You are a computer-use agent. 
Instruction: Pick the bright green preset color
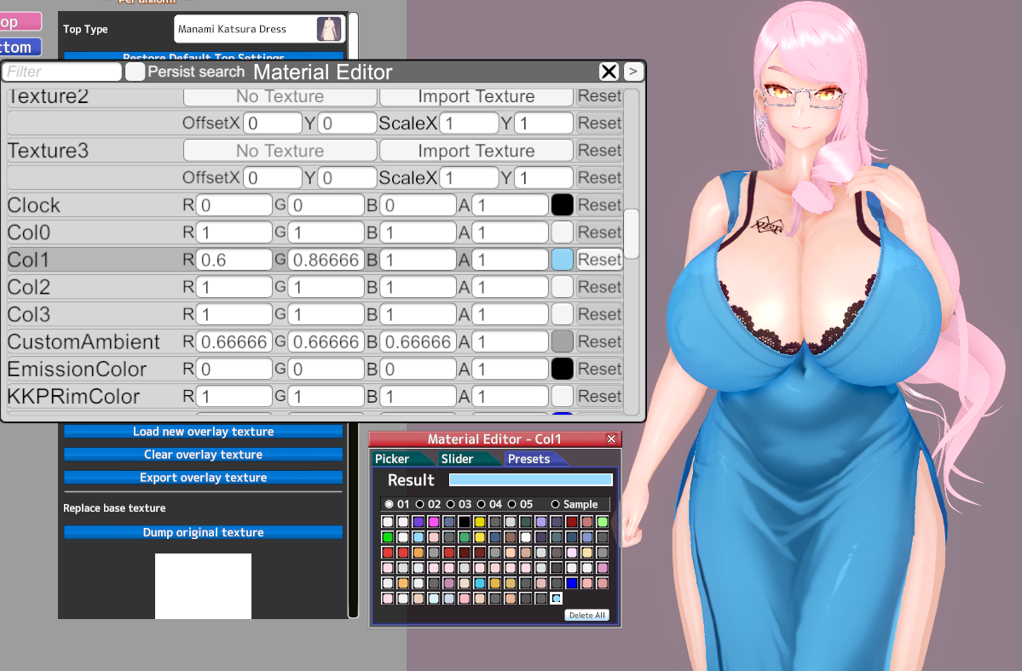(387, 537)
